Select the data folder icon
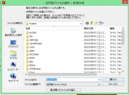This screenshot has height=95, width=129. (27, 51)
